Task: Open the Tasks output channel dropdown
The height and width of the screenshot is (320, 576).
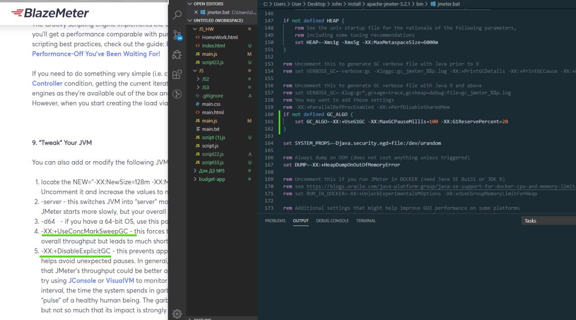Action: point(549,221)
